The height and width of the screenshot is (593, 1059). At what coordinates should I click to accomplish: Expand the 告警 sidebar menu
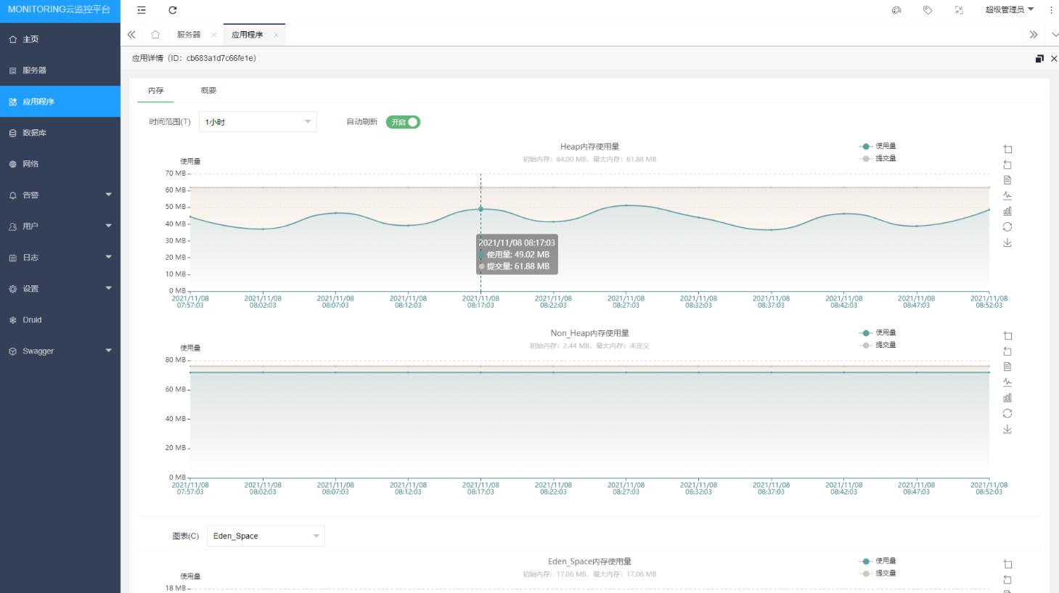click(60, 195)
